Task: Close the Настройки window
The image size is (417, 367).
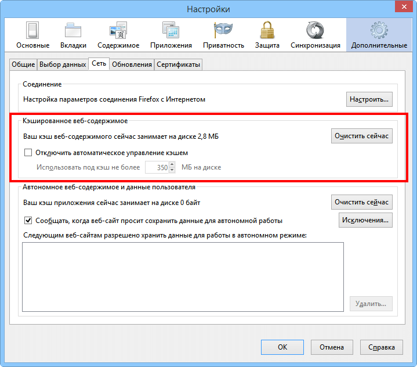Action: click(404, 6)
